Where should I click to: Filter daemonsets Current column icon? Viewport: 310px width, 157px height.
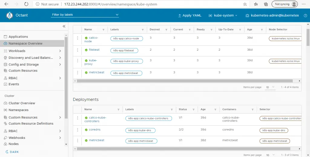pyautogui.click(x=190, y=30)
